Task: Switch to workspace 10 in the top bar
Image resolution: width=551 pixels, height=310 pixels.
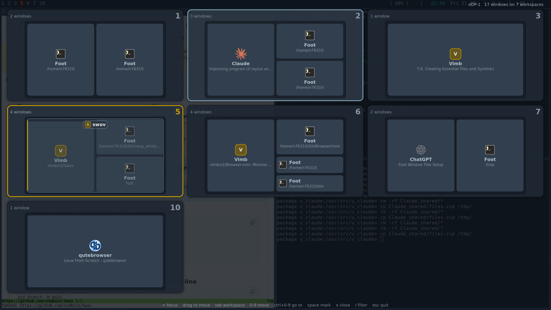Action: tap(42, 3)
